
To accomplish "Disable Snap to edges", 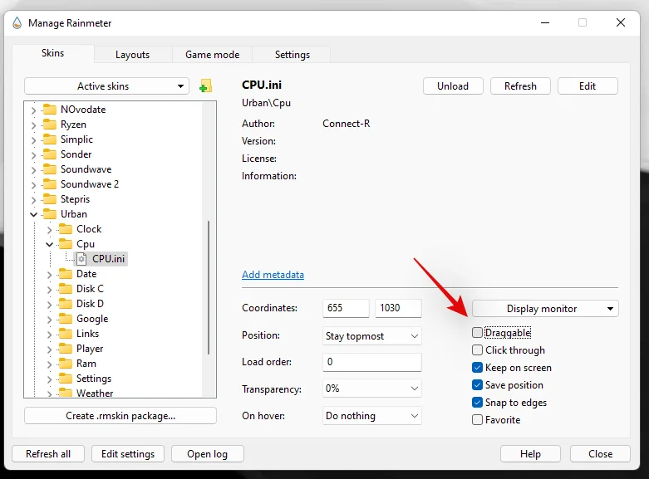I will pos(477,402).
